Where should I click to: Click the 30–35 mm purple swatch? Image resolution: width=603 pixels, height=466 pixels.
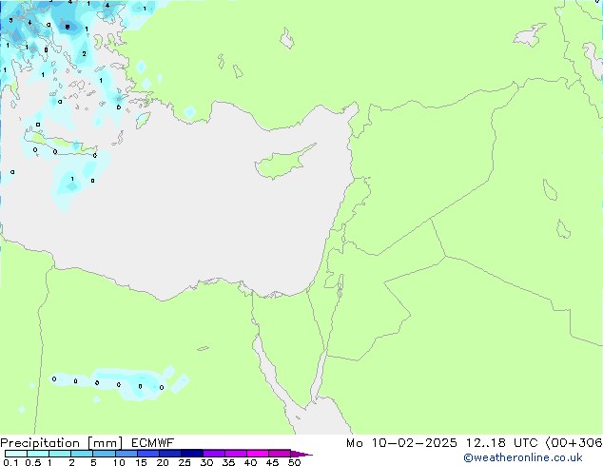[214, 454]
